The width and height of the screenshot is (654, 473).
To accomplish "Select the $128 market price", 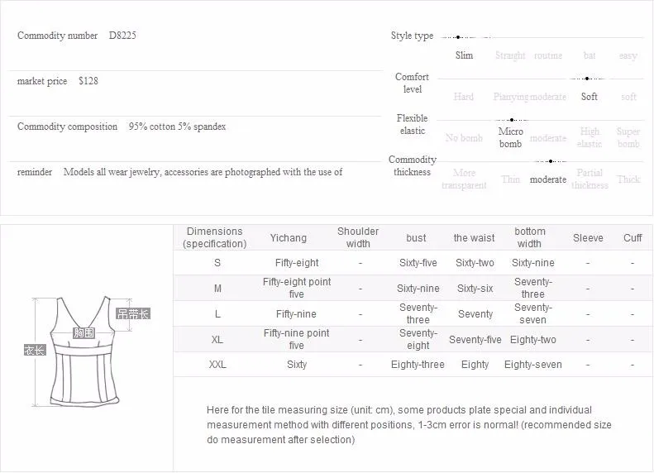I will pos(88,81).
